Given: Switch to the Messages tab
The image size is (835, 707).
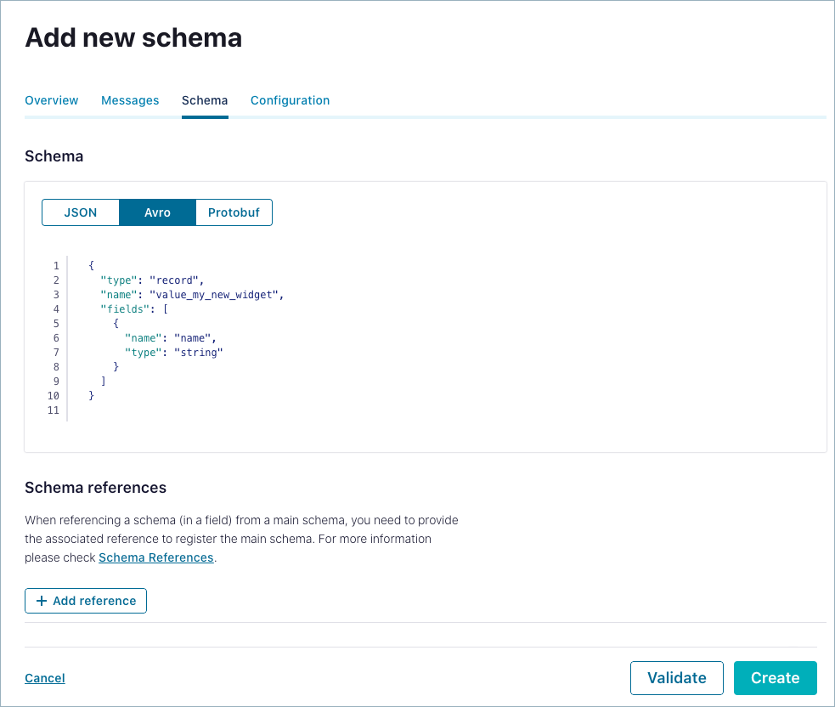Looking at the screenshot, I should (x=130, y=100).
